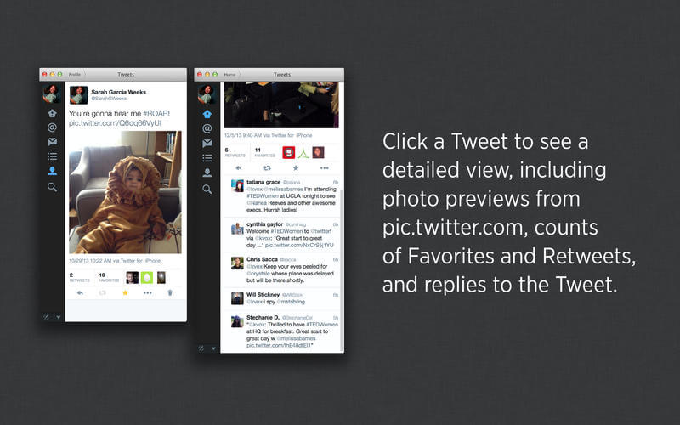Open more options dots on TEDWomen tweet
This screenshot has height=425, width=680.
[x=325, y=167]
